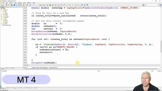Image resolution: width=162 pixels, height=91 pixels.
Task: Open the Tools menu
Action: [x=24, y=3]
